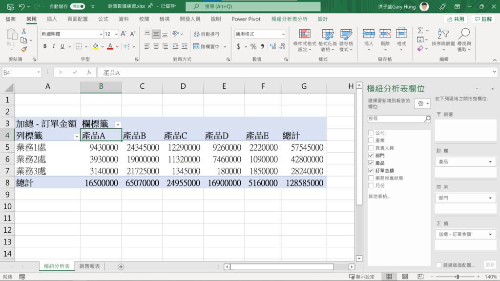Screen dimensions: 500x281
Task: Open the 檔案 (File) tab
Action: pyautogui.click(x=11, y=19)
